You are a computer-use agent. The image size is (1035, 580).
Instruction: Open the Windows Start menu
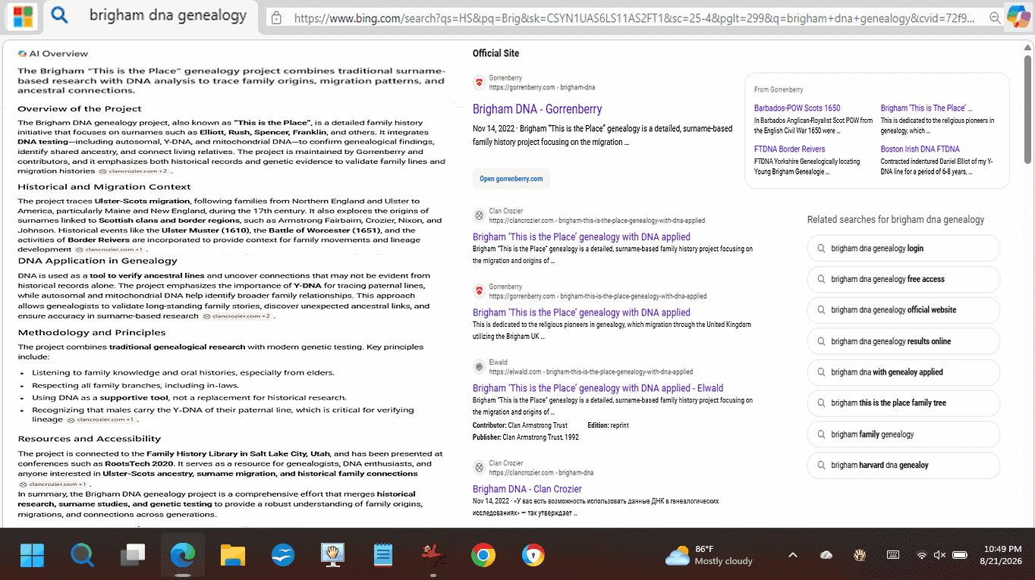[x=32, y=556]
